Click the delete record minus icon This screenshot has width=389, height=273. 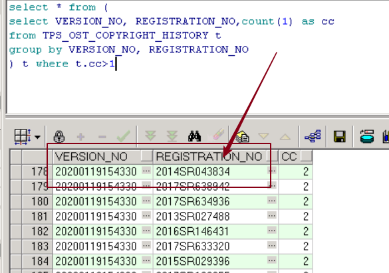pos(102,137)
